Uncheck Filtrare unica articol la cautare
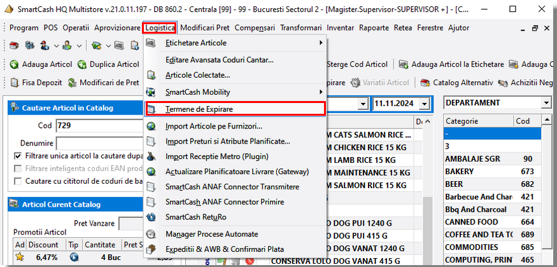 (18, 156)
